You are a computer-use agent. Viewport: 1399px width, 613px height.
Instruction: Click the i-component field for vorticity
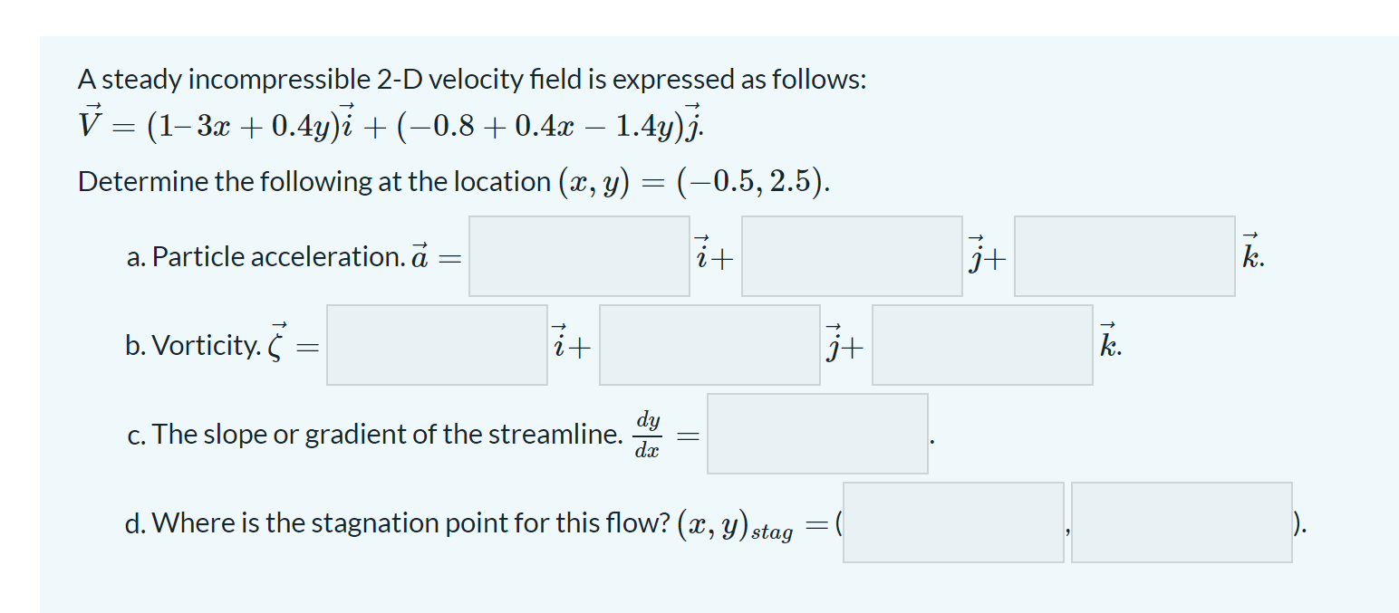click(436, 345)
